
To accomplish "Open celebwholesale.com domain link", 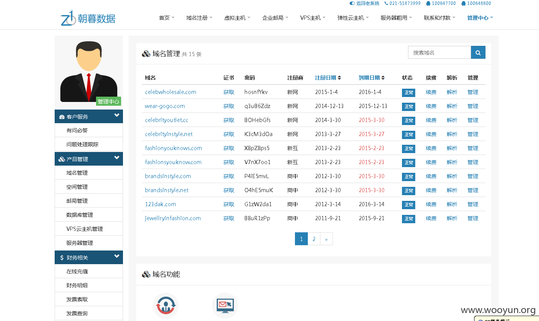I will [x=170, y=92].
